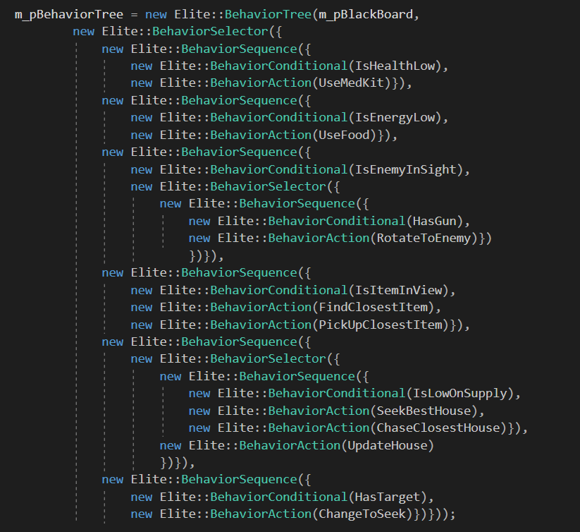Screen dimensions: 580x532
Task: Click BehaviorConditional on the HasTarget line
Action: [279, 497]
